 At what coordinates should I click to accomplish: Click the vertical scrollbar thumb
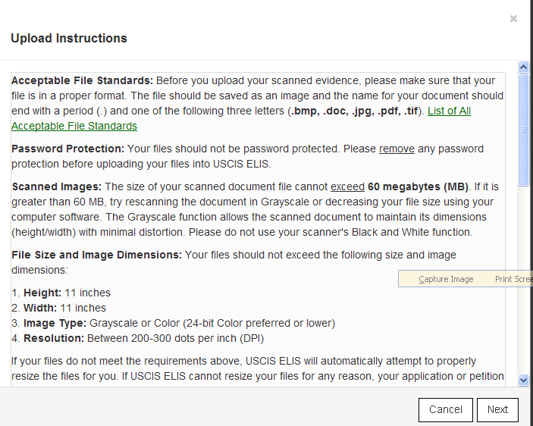523,129
